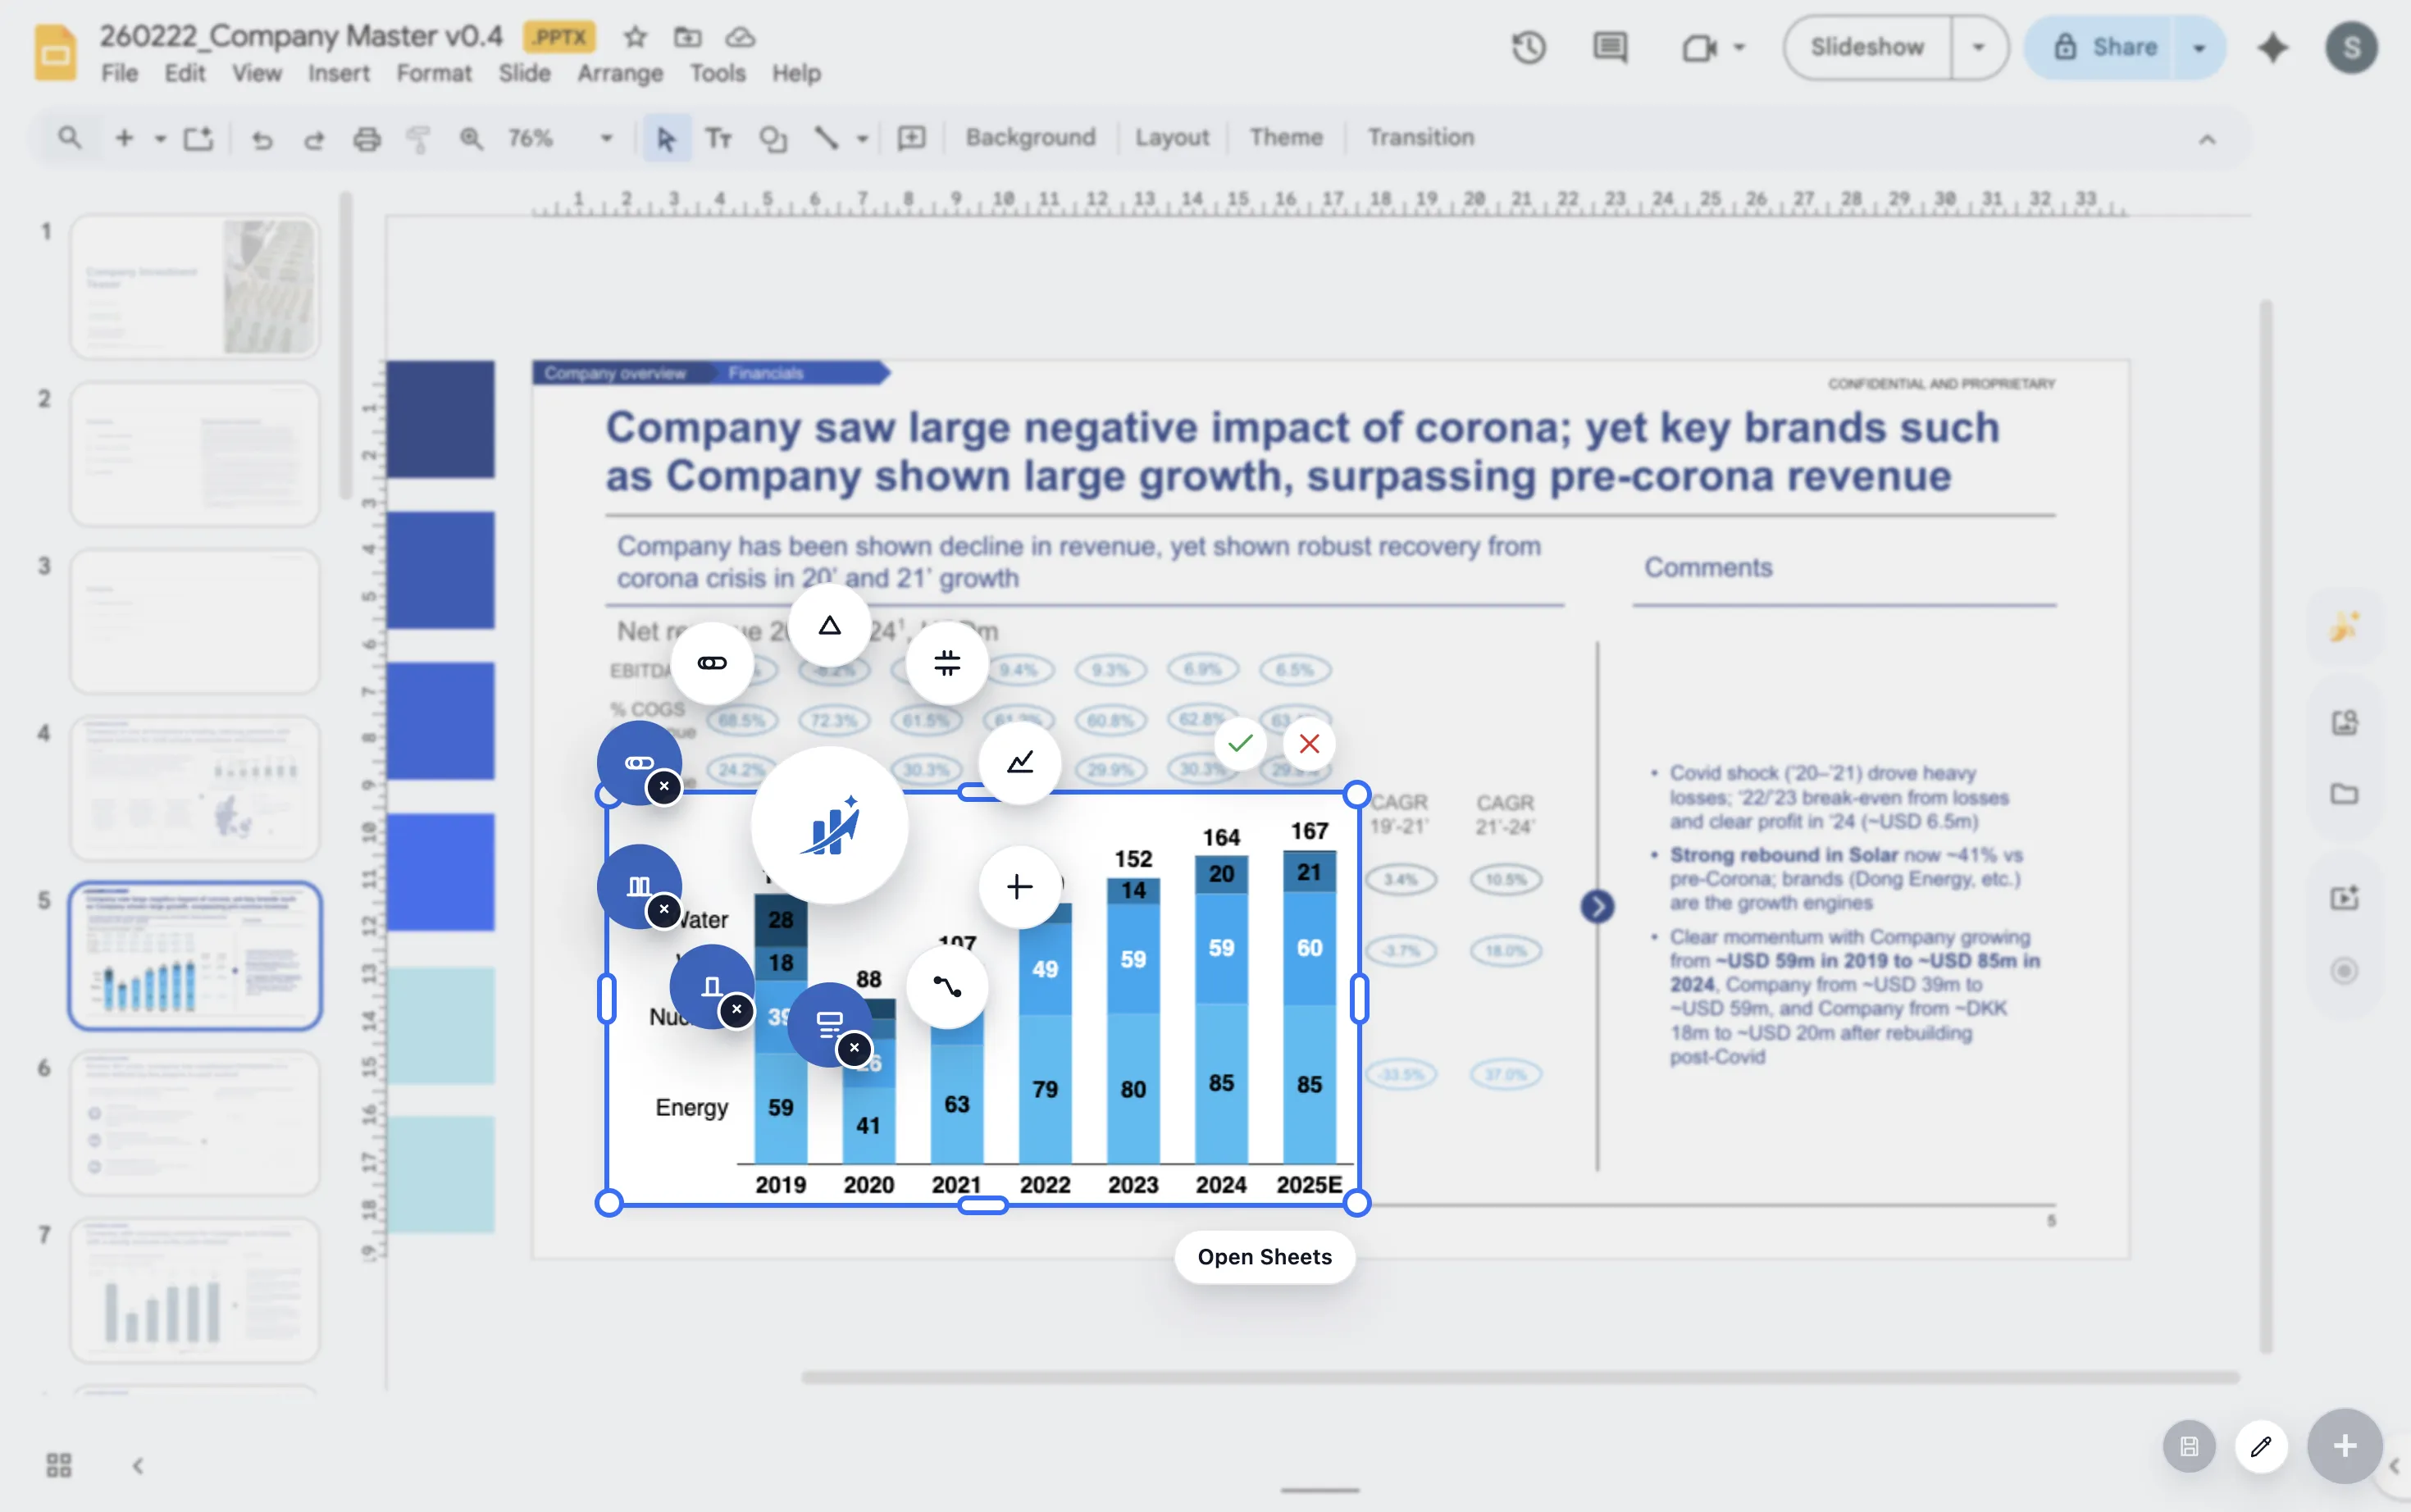The height and width of the screenshot is (1512, 2411).
Task: Click the plus icon to add a chart element
Action: coord(1018,886)
